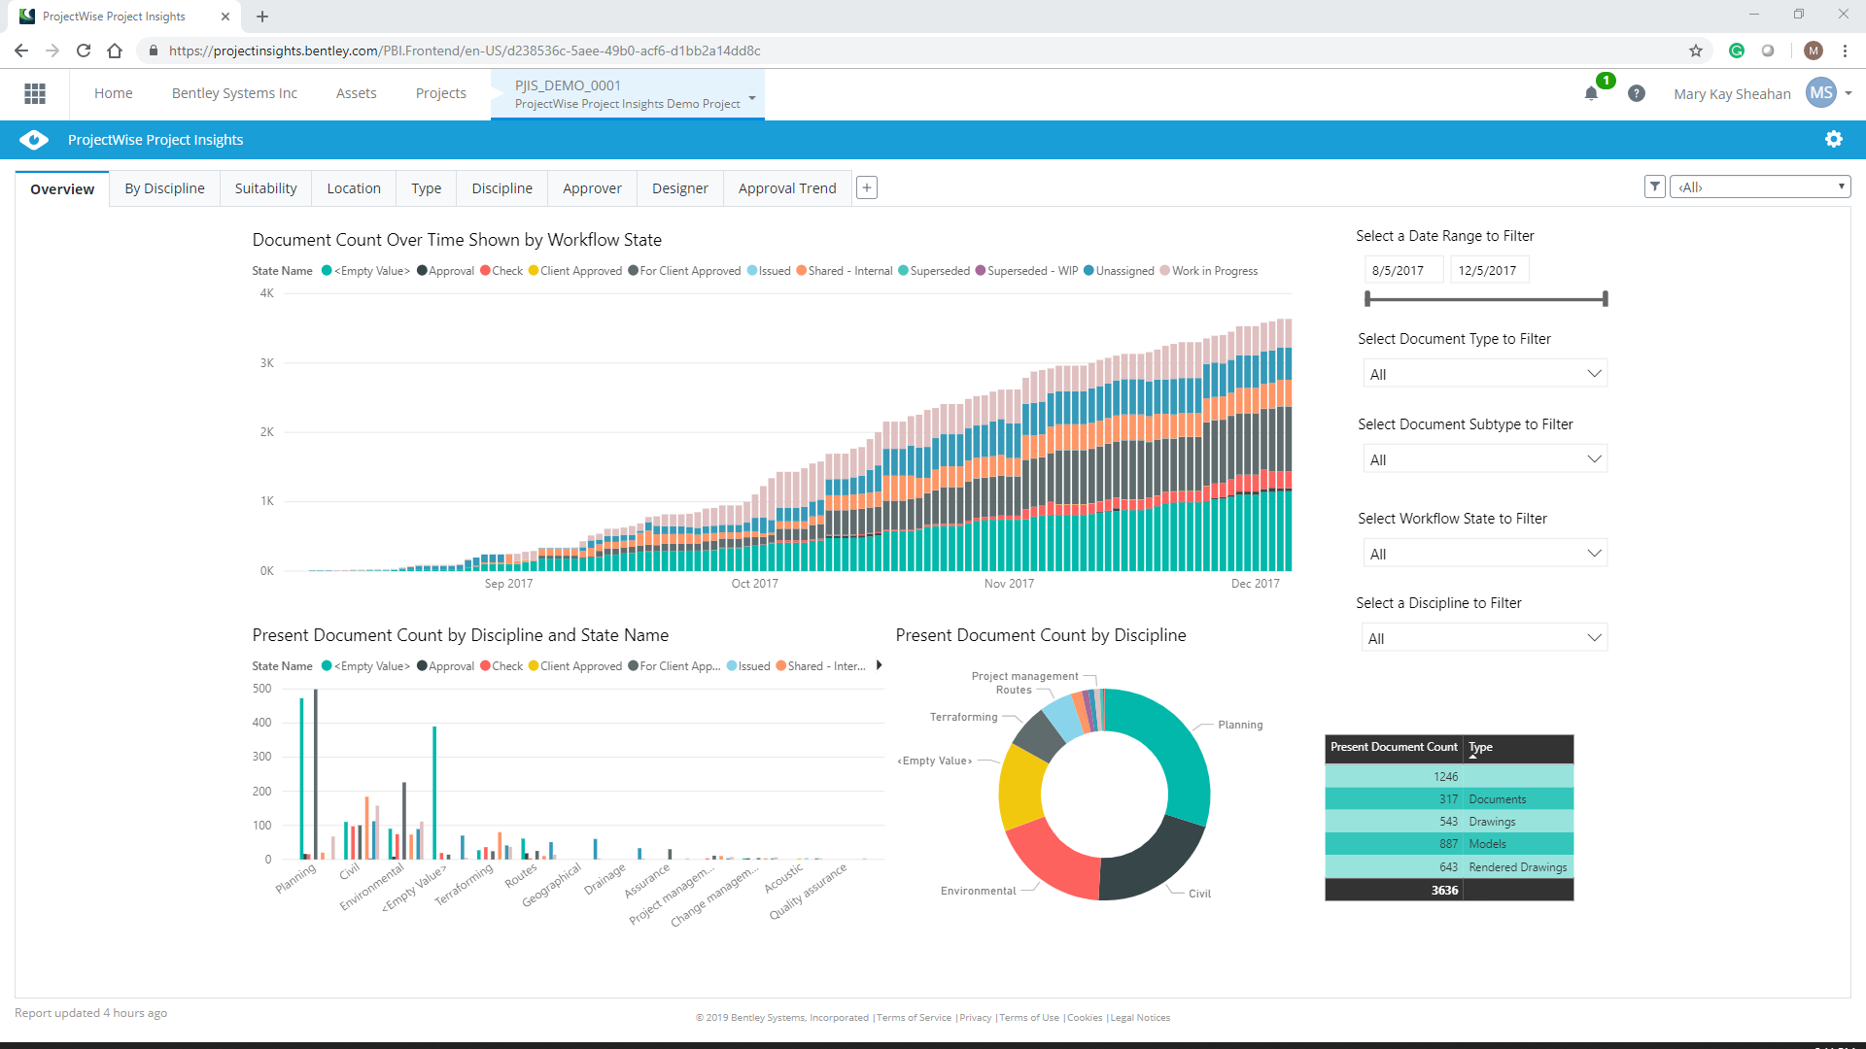The image size is (1866, 1049).
Task: Switch to the Location tab
Action: pos(354,188)
